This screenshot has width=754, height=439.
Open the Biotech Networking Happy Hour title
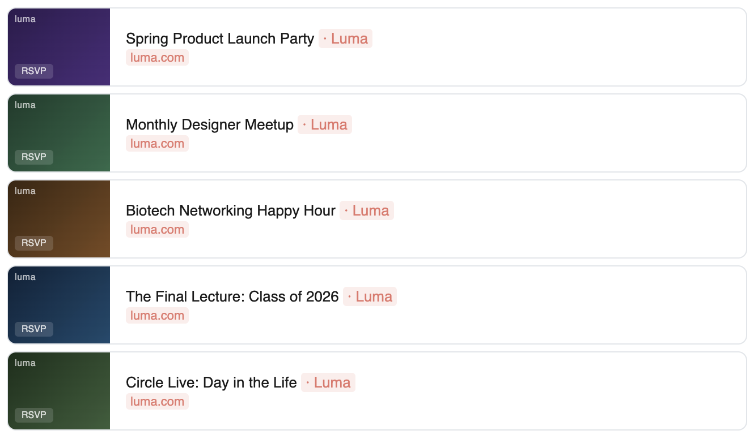[x=231, y=210]
